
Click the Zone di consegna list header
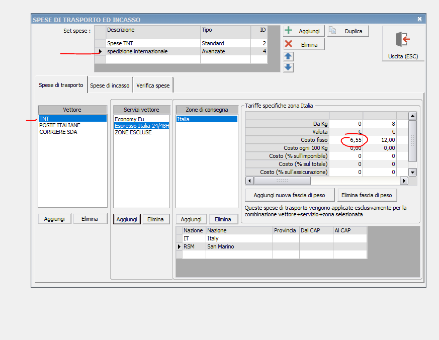(207, 110)
